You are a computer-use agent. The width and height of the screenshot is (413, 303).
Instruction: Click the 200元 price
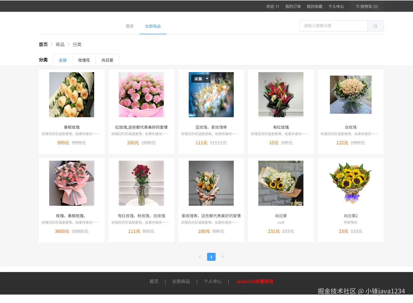click(x=133, y=143)
